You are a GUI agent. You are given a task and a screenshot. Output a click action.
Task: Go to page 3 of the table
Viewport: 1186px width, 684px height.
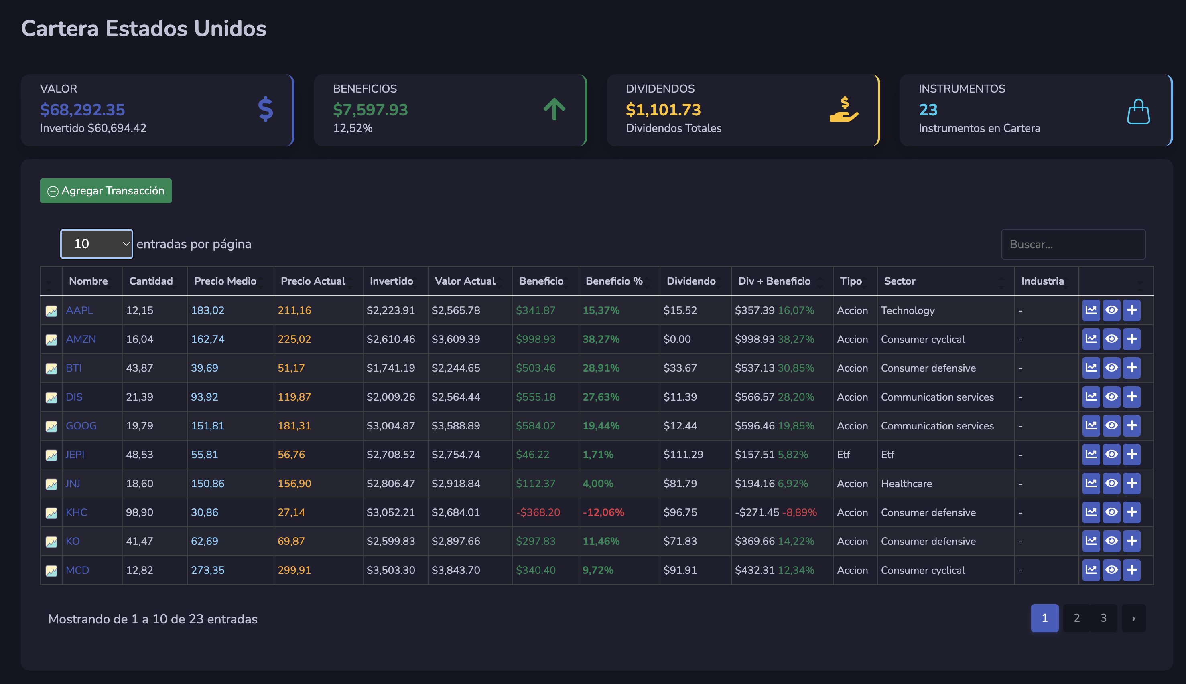1103,618
